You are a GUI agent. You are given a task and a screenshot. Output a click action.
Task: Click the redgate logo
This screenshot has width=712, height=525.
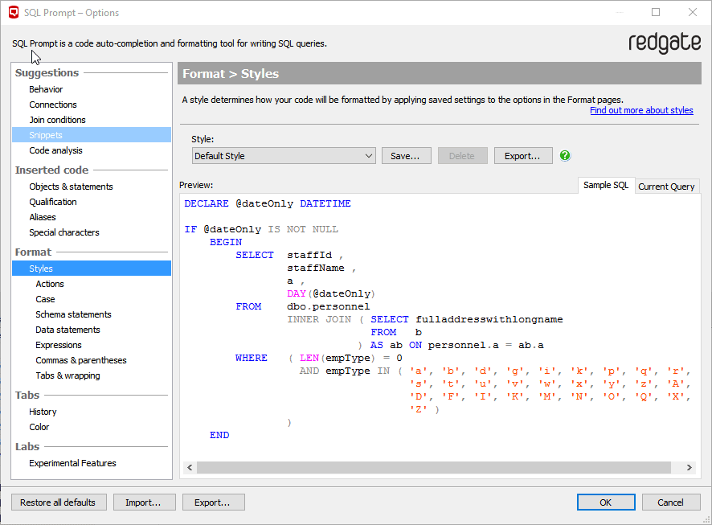coord(665,42)
